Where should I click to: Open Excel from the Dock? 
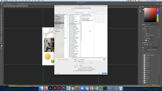[x=96, y=88]
